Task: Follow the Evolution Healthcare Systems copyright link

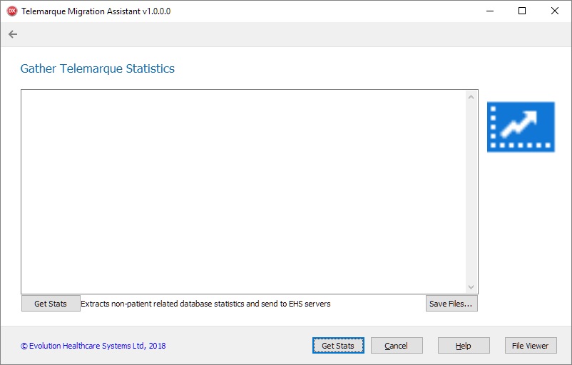Action: [x=93, y=346]
